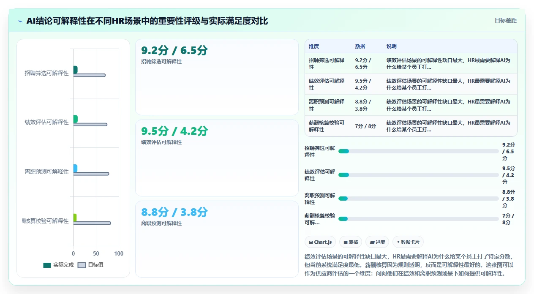Select the 表格 chip
Screen dimensions: 534x294
click(351, 242)
